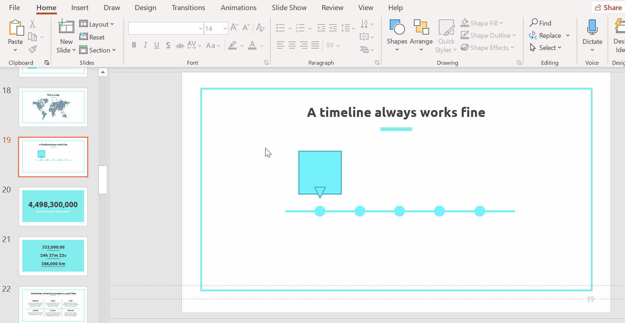Click the Increase Font Size icon
This screenshot has width=625, height=323.
(x=234, y=28)
